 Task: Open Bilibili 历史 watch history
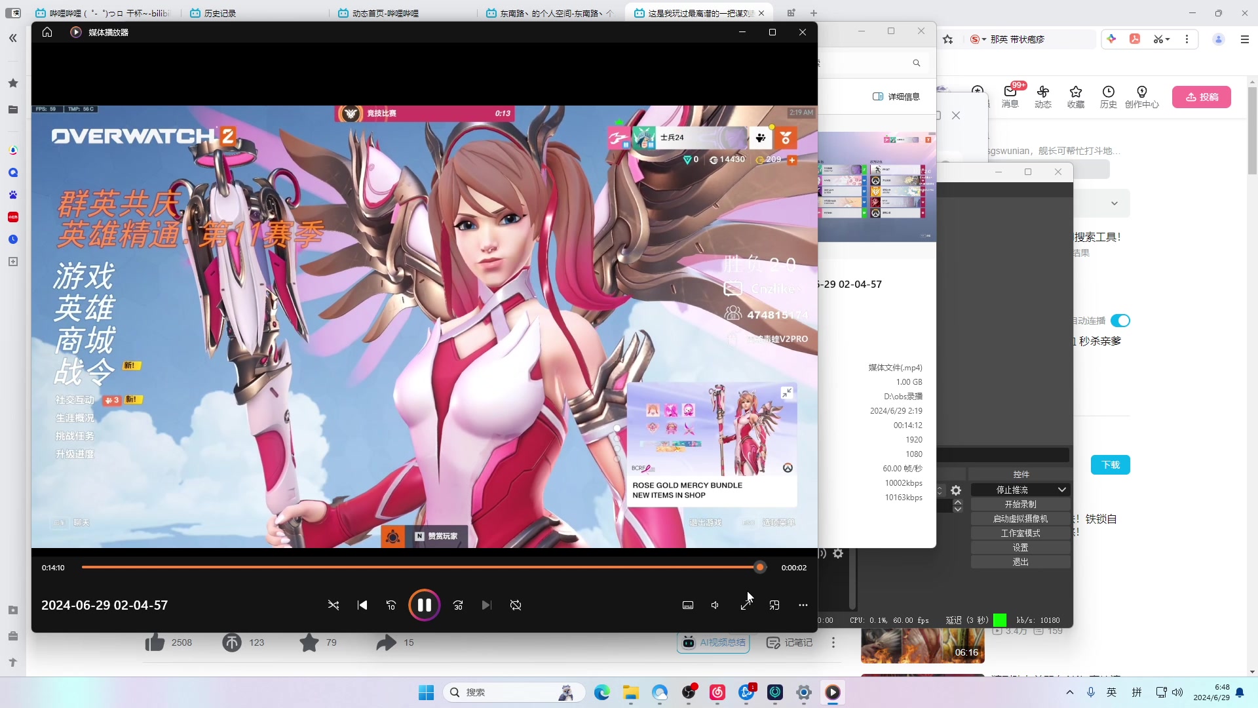click(x=1109, y=96)
